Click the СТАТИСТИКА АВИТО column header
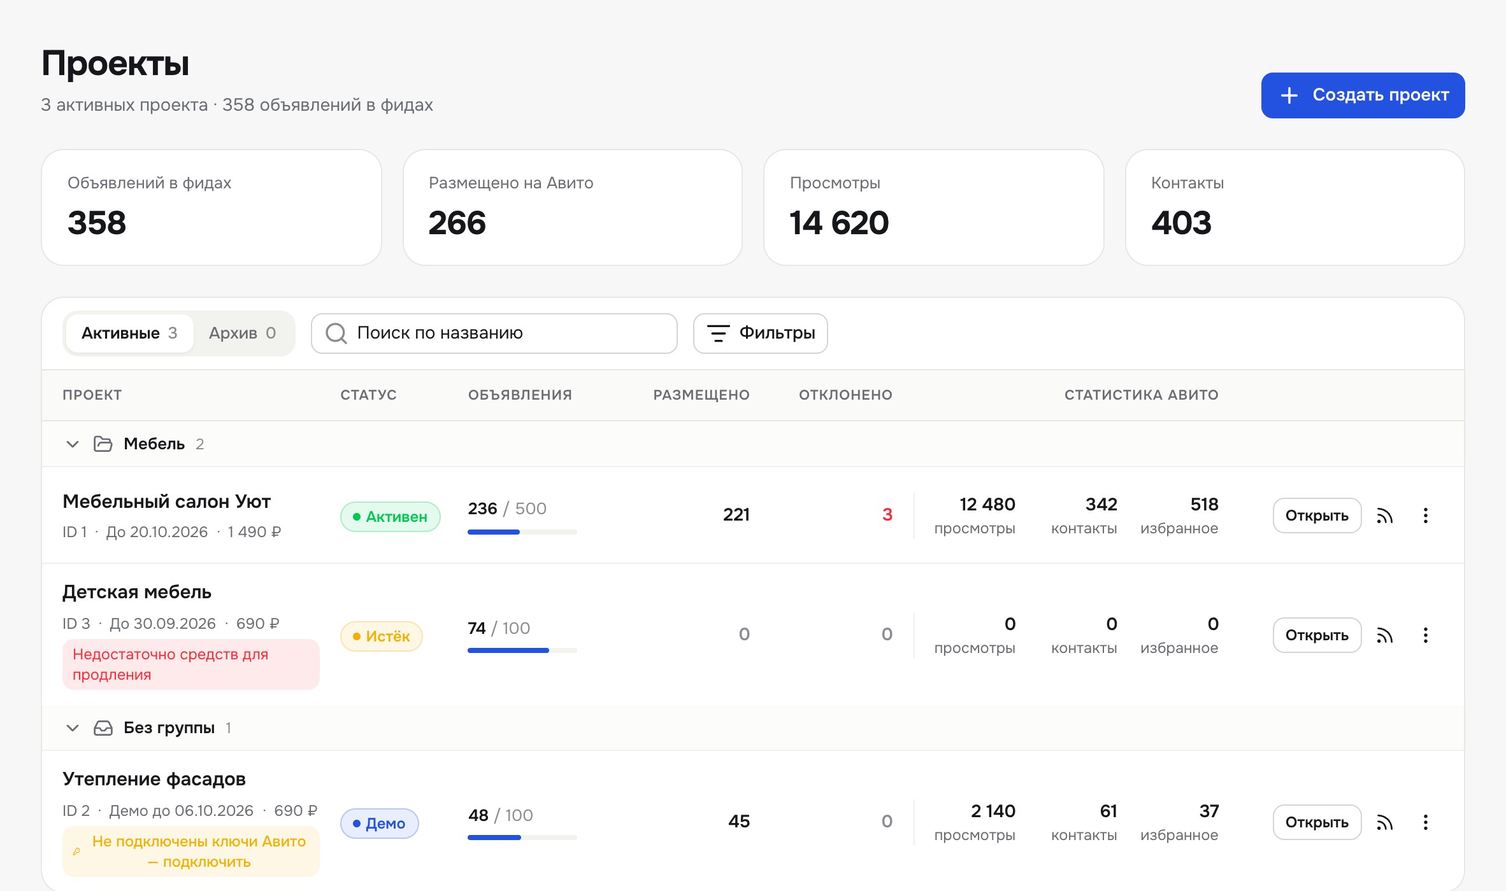The image size is (1506, 891). [x=1142, y=395]
